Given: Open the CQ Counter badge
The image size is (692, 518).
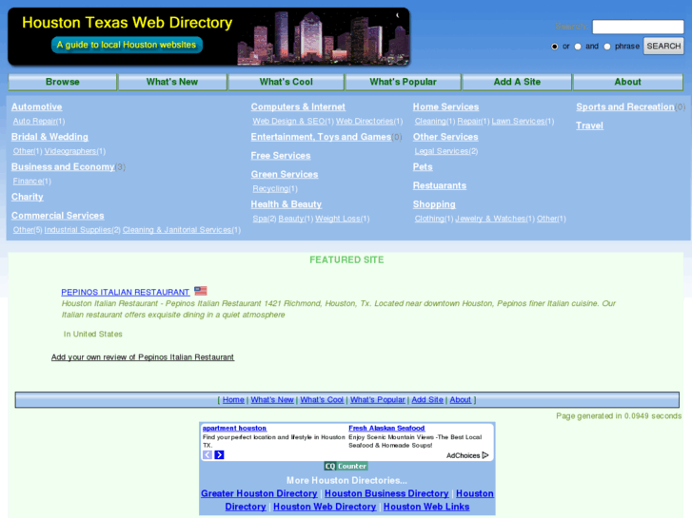Looking at the screenshot, I should (x=346, y=466).
